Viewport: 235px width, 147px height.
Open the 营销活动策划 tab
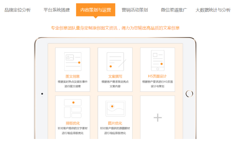click(135, 10)
